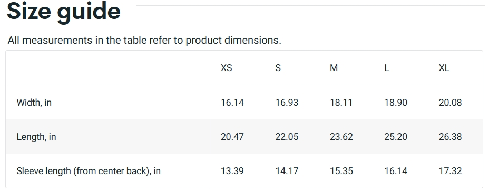Click the L size column header
The image size is (489, 191).
click(x=386, y=68)
